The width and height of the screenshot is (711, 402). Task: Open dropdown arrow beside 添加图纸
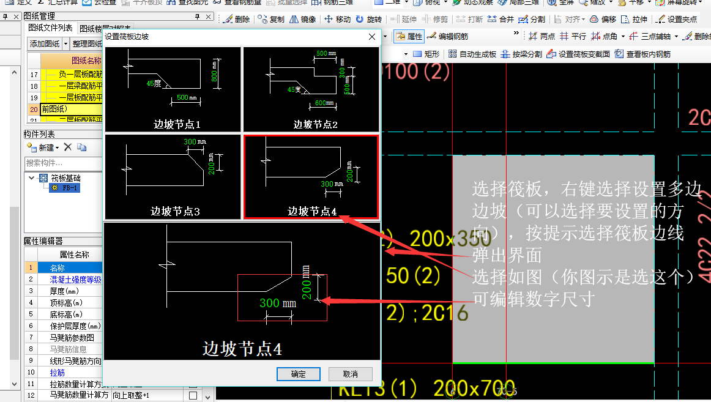point(65,44)
